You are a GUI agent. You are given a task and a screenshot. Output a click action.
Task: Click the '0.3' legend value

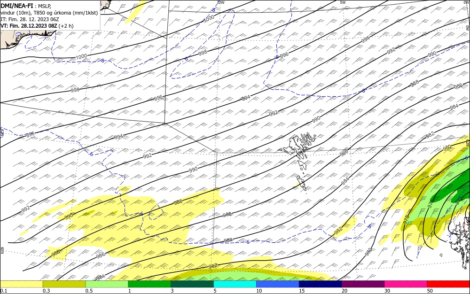click(x=46, y=291)
